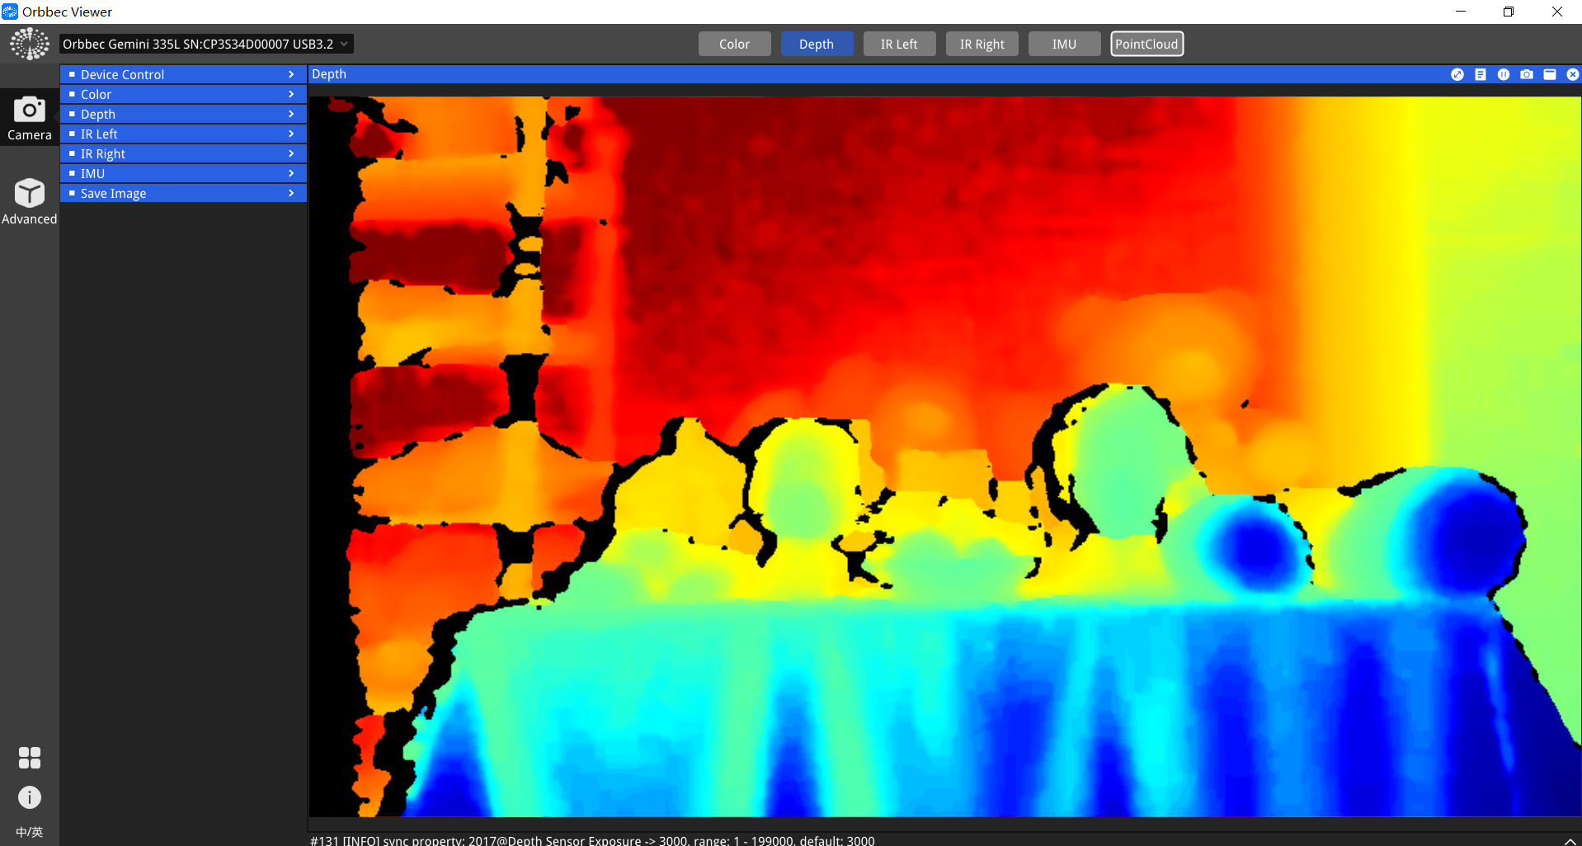Expand the IMU settings section
The image size is (1582, 846).
click(183, 173)
